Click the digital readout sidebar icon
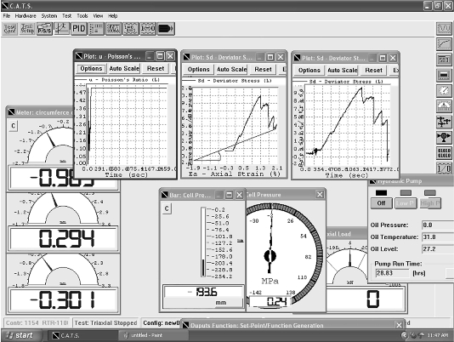Screen dimensions: 454x342 [444, 60]
